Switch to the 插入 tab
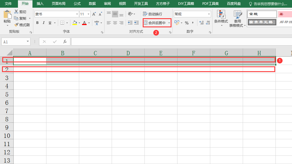The width and height of the screenshot is (292, 164). pos(40,3)
